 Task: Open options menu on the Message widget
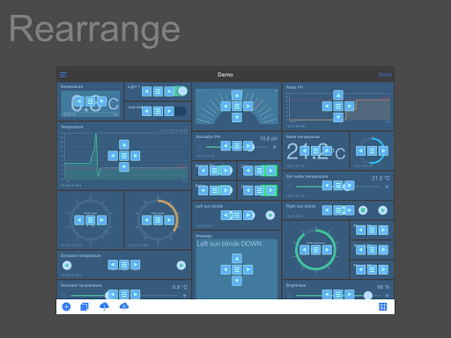coord(237,269)
